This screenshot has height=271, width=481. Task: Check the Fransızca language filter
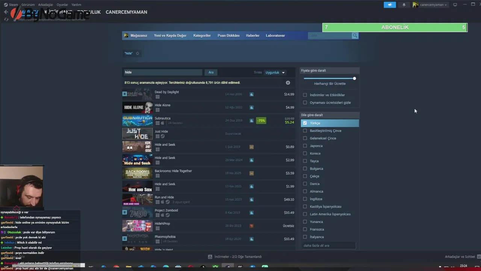click(305, 229)
